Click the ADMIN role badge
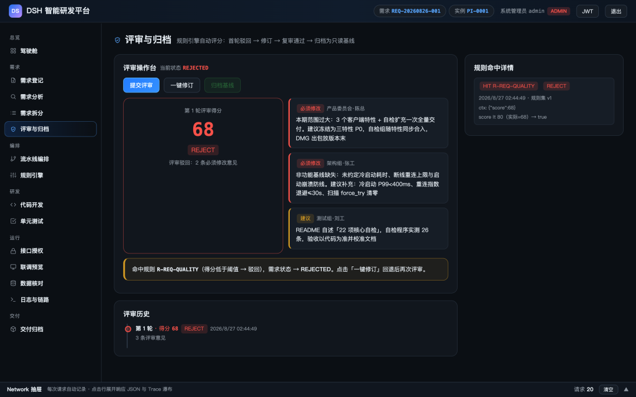This screenshot has width=636, height=397. (x=558, y=11)
